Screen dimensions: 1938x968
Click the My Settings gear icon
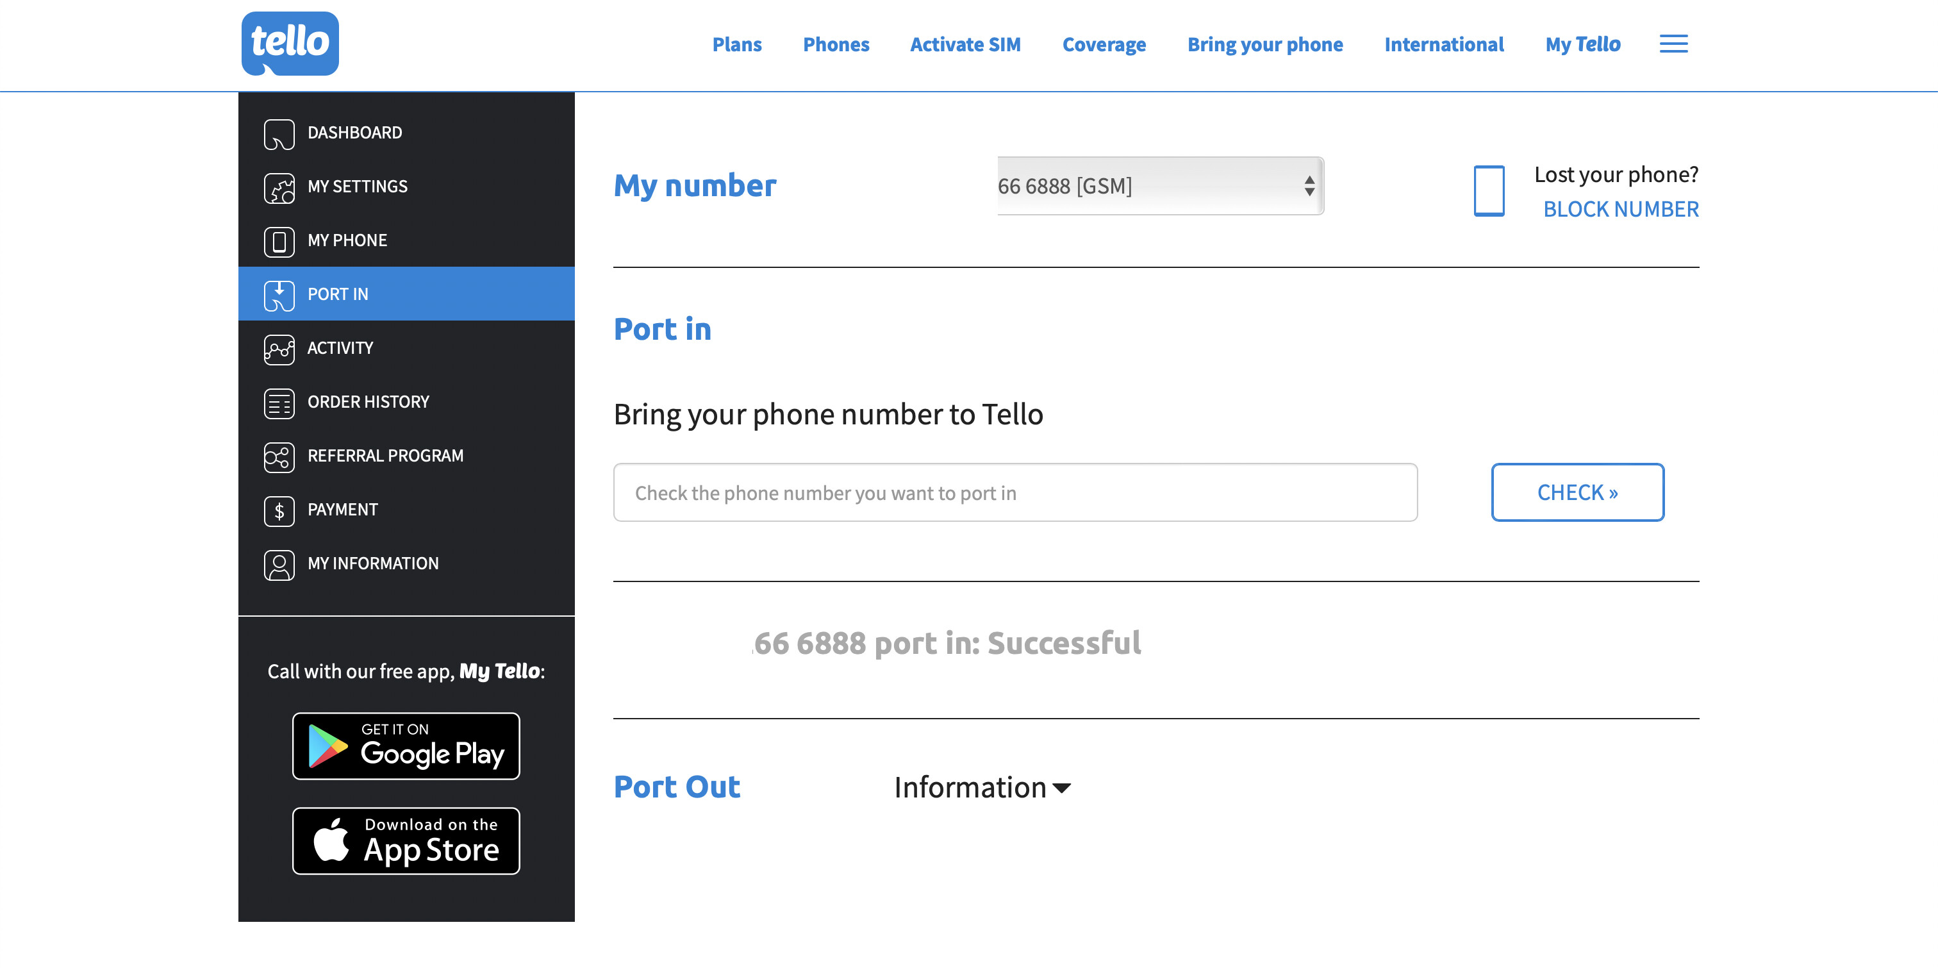click(279, 187)
